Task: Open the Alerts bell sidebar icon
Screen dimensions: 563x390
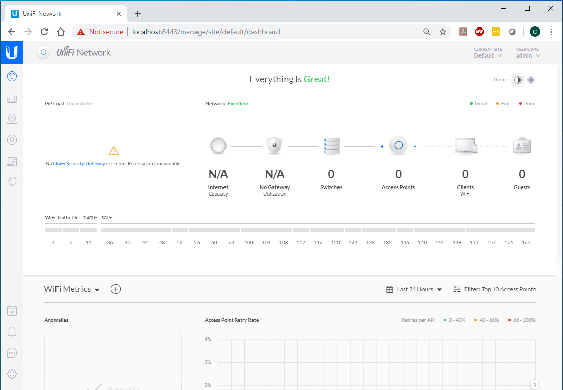Action: tap(12, 332)
